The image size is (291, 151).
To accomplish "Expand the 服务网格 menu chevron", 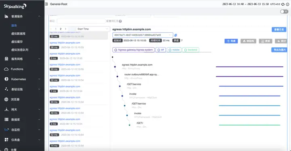I will click(39, 59).
